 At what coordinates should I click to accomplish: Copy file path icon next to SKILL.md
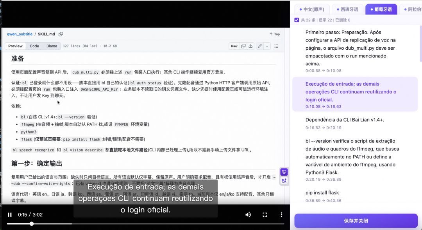pyautogui.click(x=61, y=34)
